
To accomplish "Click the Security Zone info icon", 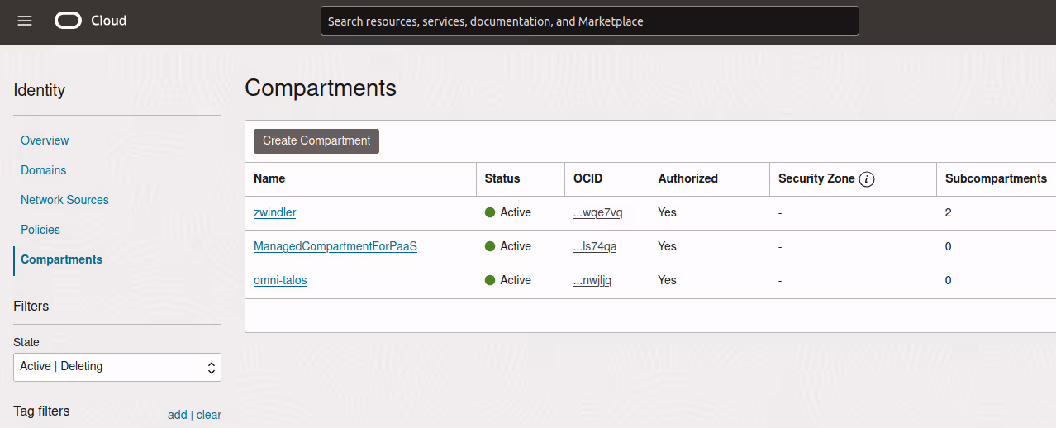I will click(x=866, y=178).
